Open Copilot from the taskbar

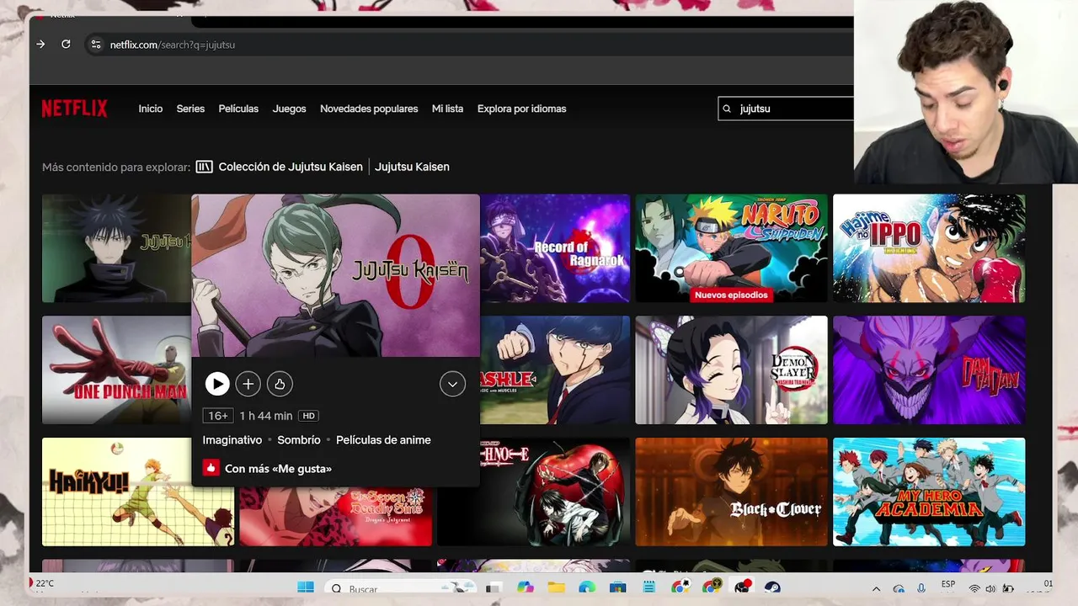point(526,587)
